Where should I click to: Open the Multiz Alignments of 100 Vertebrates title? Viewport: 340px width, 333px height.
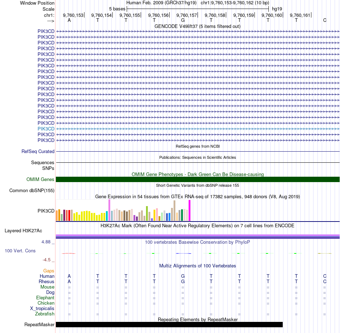[198, 266]
